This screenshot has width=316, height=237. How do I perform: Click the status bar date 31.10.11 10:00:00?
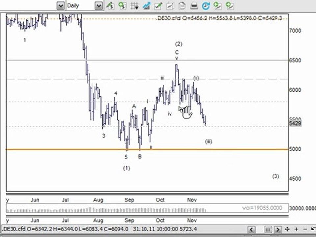155,229
